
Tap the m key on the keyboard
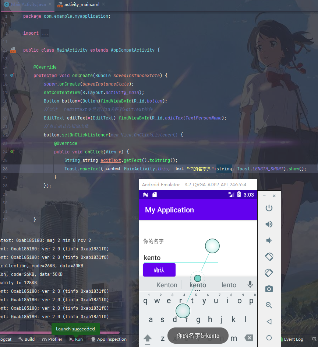point(234,338)
